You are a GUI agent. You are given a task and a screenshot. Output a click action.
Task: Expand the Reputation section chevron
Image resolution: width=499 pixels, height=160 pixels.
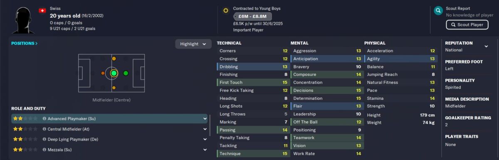486,46
